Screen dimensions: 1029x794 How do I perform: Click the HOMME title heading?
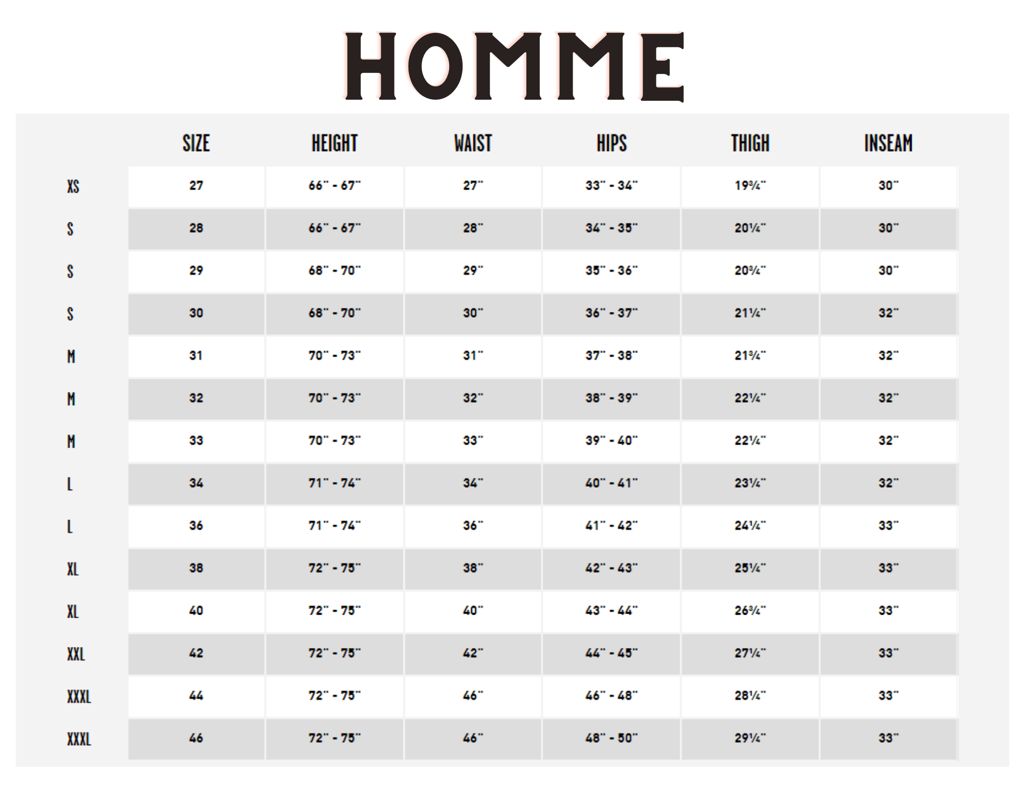(x=514, y=66)
